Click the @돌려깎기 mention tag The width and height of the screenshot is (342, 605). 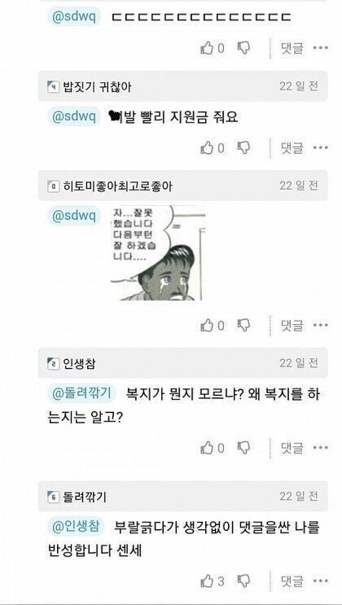pyautogui.click(x=81, y=394)
